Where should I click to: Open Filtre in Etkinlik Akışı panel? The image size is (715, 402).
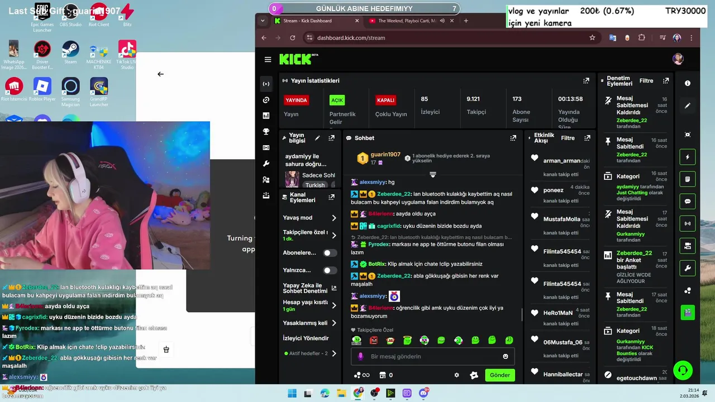point(568,138)
